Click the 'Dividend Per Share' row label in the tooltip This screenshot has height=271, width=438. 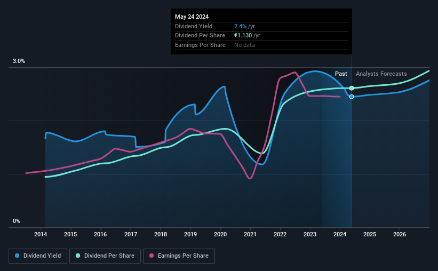tap(200, 36)
